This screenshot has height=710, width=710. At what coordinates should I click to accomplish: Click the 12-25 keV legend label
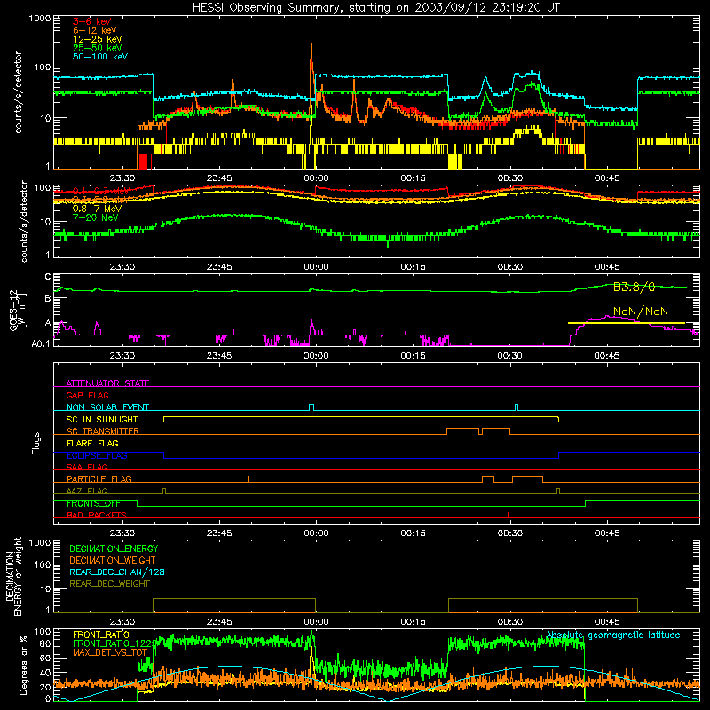click(98, 39)
